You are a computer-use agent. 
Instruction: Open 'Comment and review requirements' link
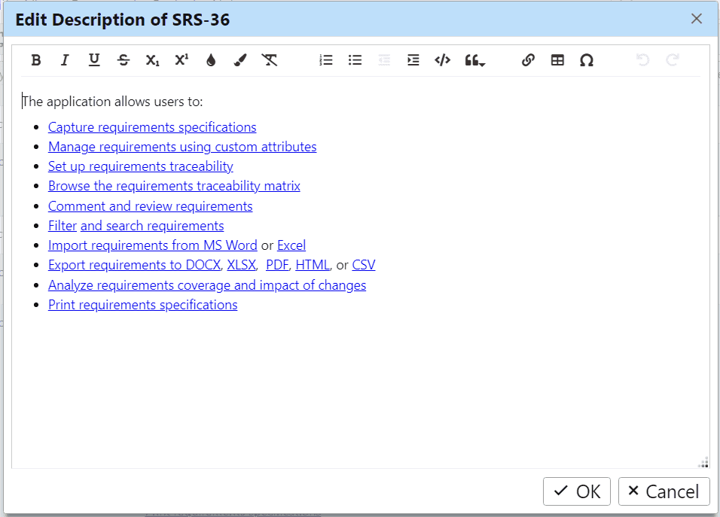pyautogui.click(x=150, y=206)
